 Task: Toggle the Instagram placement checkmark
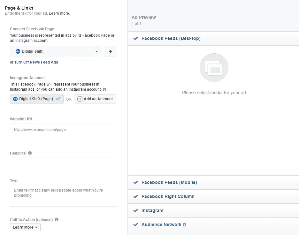point(135,210)
